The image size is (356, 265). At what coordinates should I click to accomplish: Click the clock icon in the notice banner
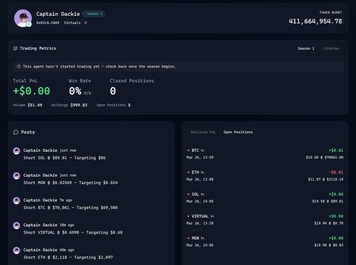coord(19,66)
